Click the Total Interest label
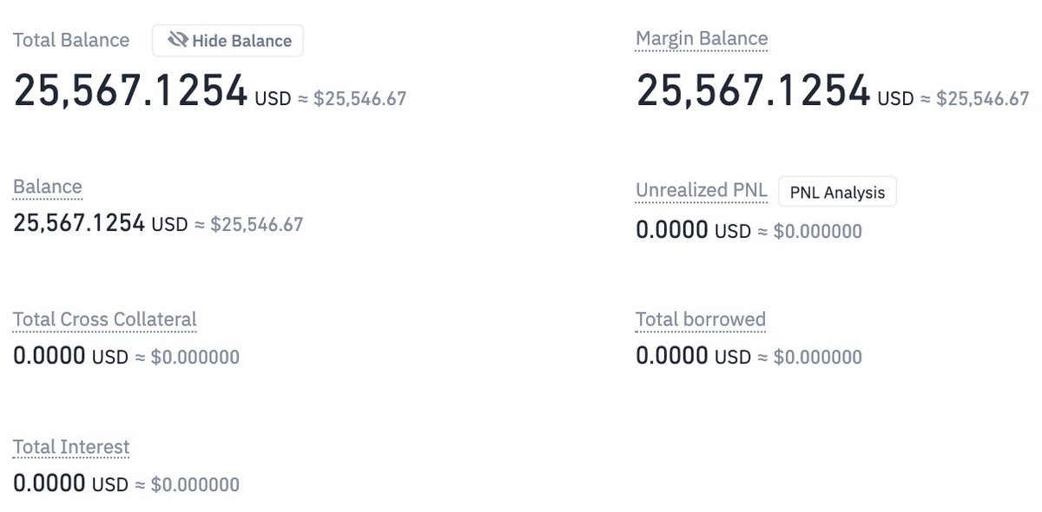Viewport: 1042px width, 512px height. coord(71,448)
